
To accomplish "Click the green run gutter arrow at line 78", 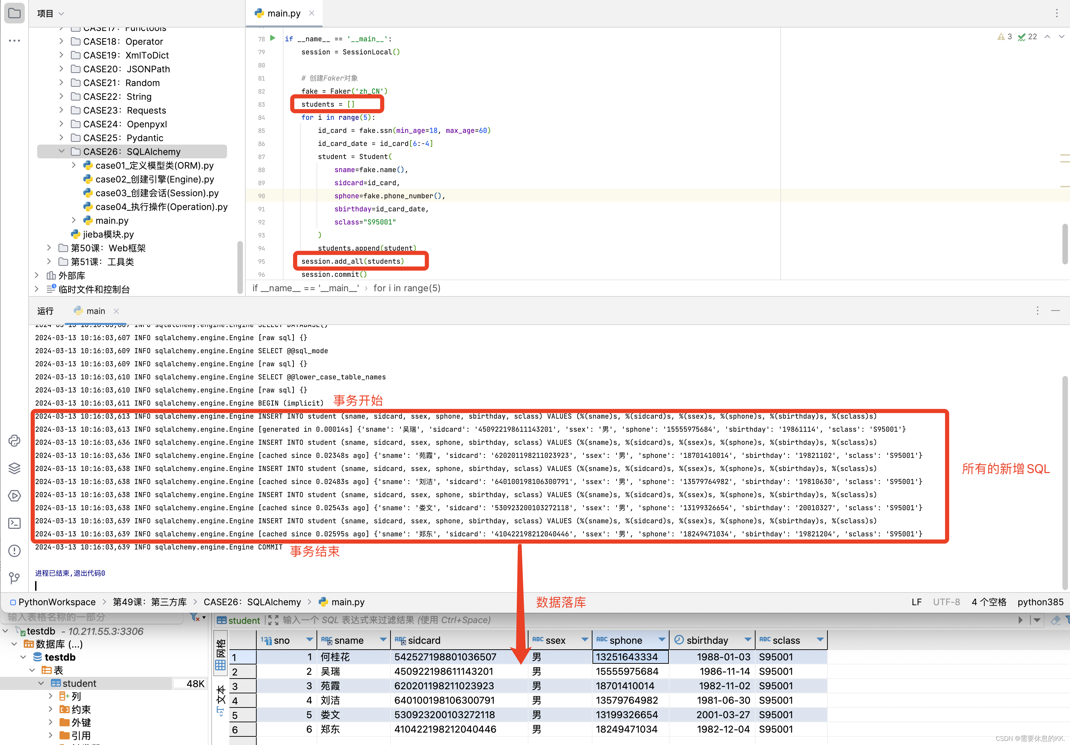I will pyautogui.click(x=273, y=38).
